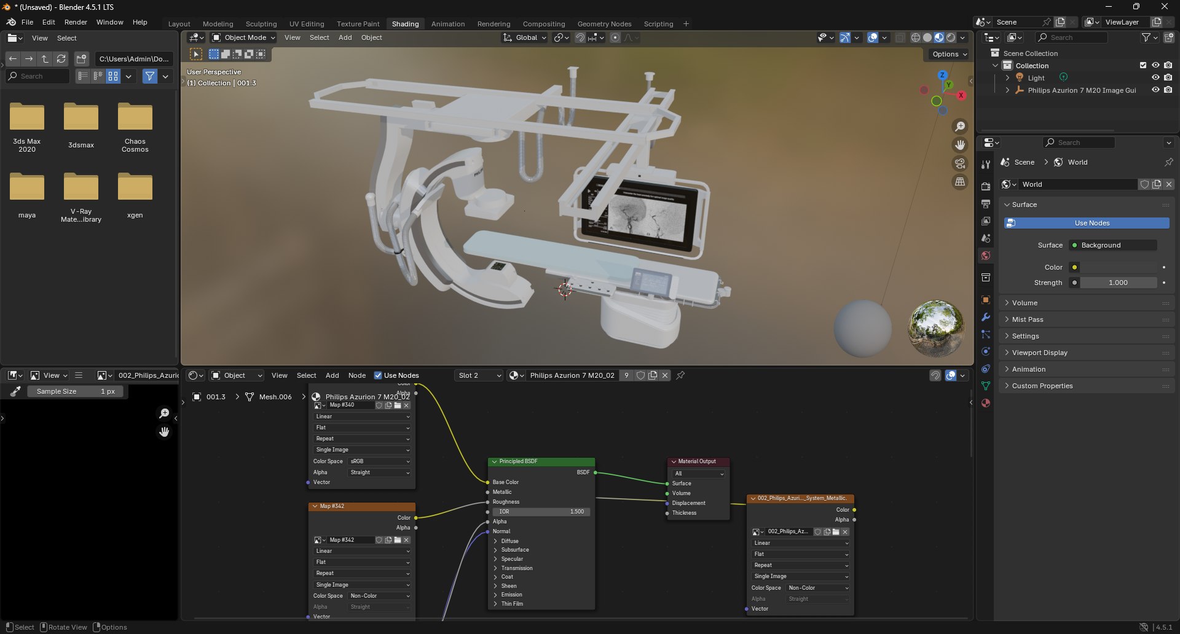
Task: Select solid viewport shading
Action: [927, 37]
